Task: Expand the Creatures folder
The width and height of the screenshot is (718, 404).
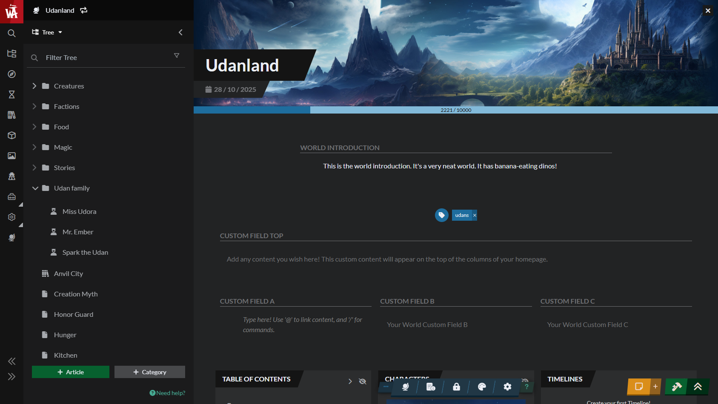Action: tap(34, 86)
